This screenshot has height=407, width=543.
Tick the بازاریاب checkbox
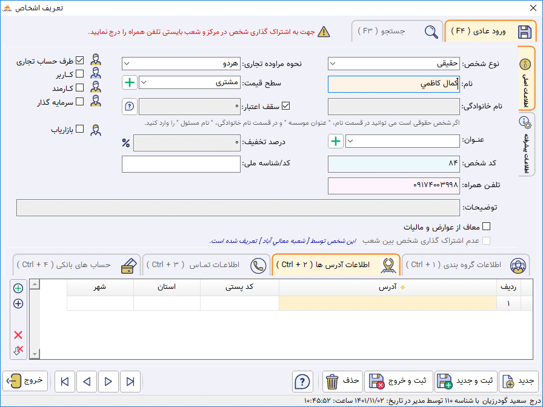(80, 129)
